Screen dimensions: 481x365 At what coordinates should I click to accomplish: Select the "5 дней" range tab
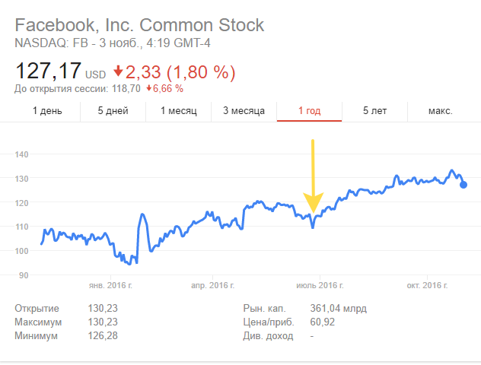tap(113, 111)
